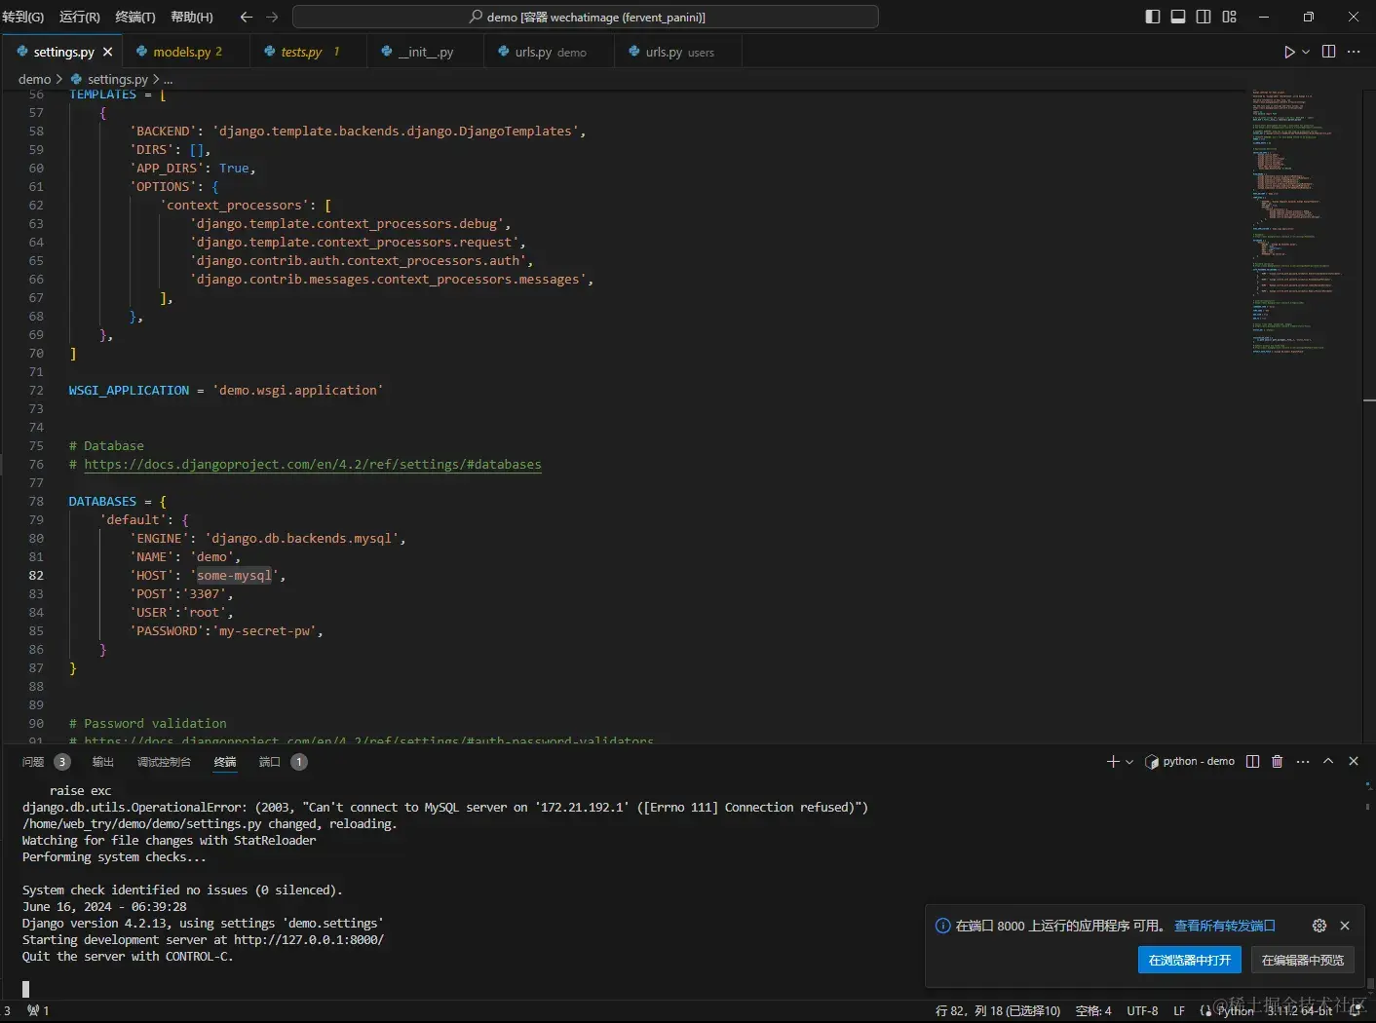Screen dimensions: 1376x1023
Task: Click the 在编辑器中预览 button
Action: click(x=1303, y=960)
